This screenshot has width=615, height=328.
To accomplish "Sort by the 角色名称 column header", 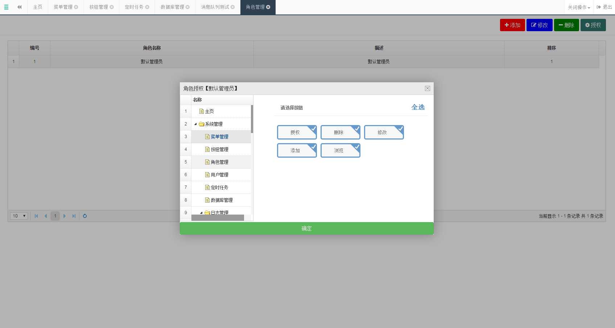I will point(152,48).
